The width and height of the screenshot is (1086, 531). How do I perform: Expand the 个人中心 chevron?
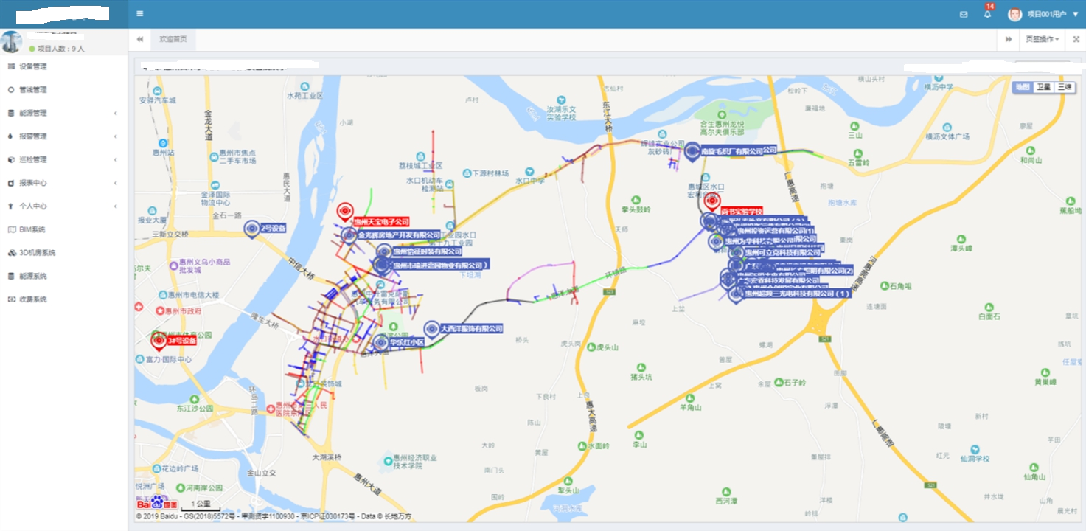coord(116,206)
